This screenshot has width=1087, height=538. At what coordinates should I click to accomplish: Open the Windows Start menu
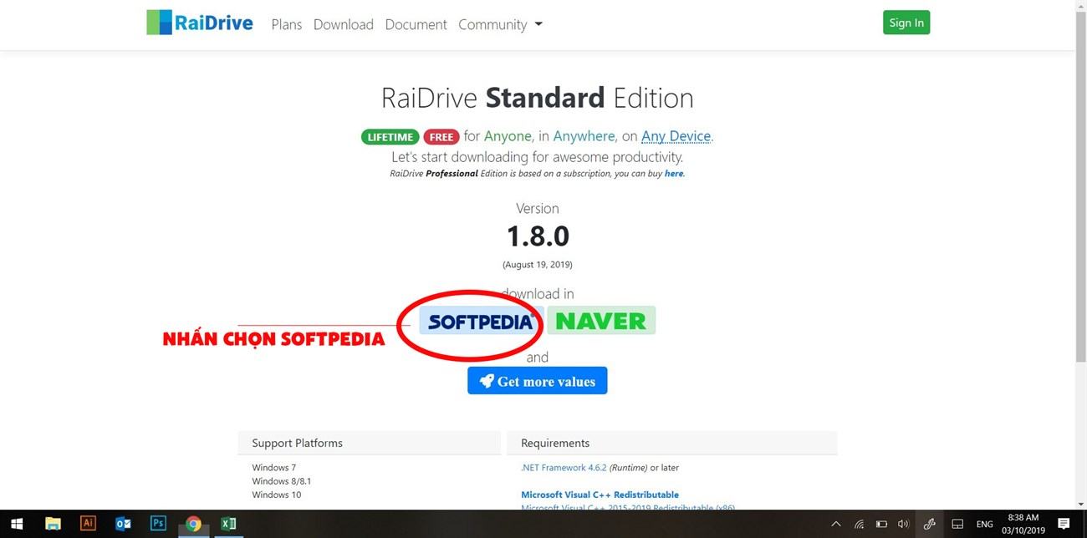pyautogui.click(x=15, y=524)
